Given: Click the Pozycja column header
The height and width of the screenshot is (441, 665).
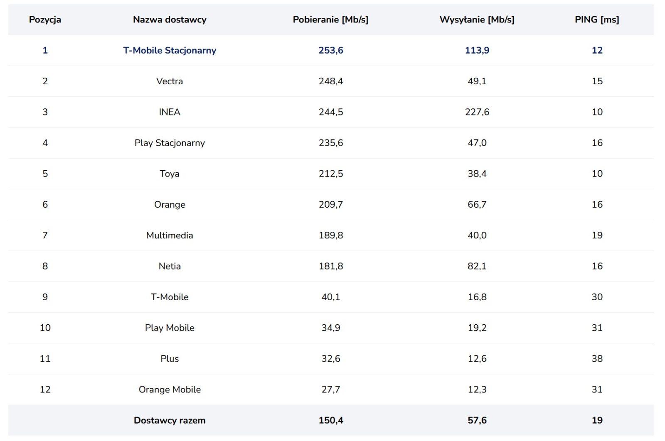Looking at the screenshot, I should 45,20.
